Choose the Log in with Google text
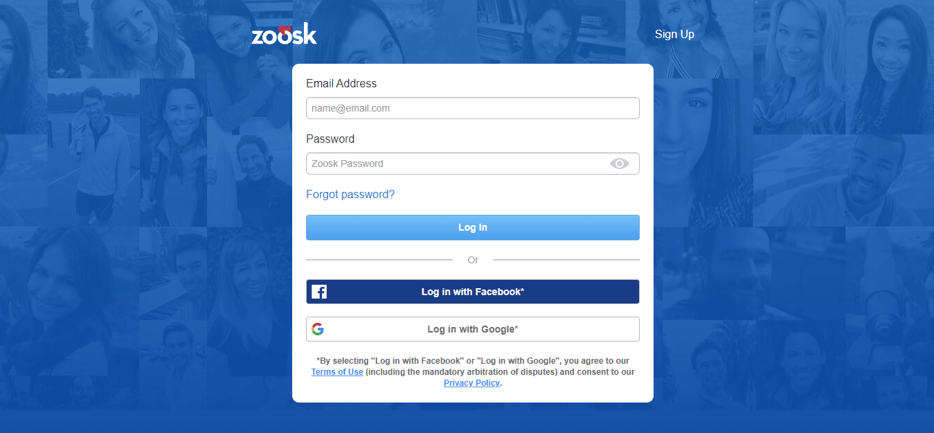Viewport: 934px width, 433px height. [x=473, y=329]
